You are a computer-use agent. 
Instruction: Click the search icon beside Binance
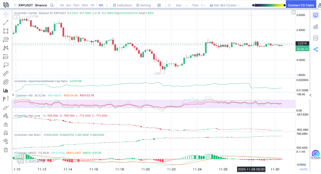pos(52,5)
